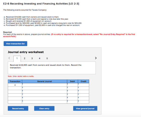Viewport: 141px width, 117px height.
Task: Click event d about purchasing land for $28,000
Action: pos(43,23)
